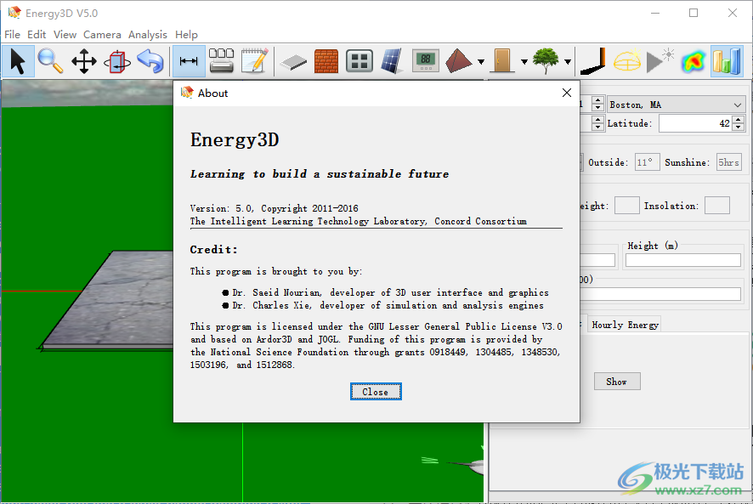Click the Spin View rotate tool
753x504 pixels.
tap(117, 61)
